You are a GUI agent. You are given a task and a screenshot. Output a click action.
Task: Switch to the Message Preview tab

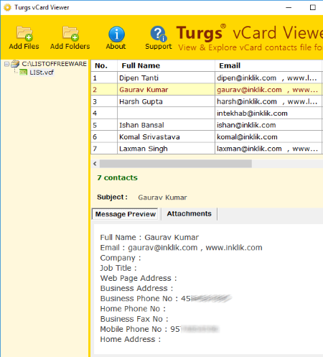click(x=125, y=214)
